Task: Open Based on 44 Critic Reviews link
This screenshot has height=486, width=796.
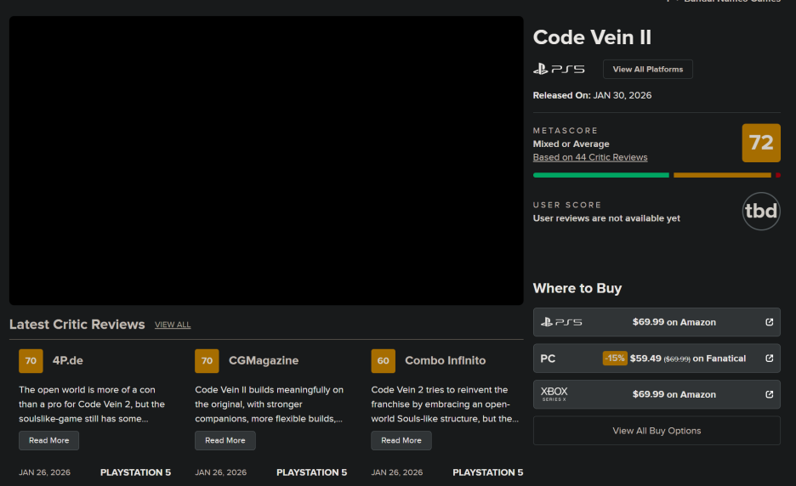Action: click(590, 157)
